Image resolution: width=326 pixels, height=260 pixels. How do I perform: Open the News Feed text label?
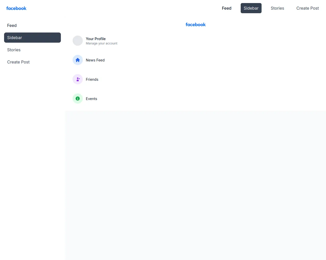(95, 60)
